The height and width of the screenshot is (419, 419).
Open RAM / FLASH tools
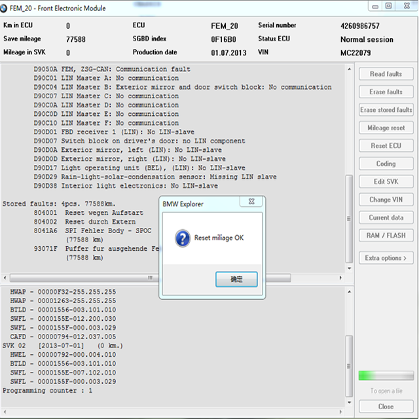tap(386, 235)
